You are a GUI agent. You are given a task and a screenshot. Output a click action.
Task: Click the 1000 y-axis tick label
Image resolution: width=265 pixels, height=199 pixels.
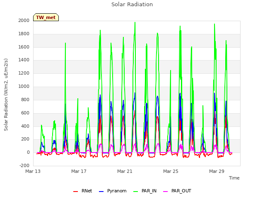pyautogui.click(x=24, y=86)
